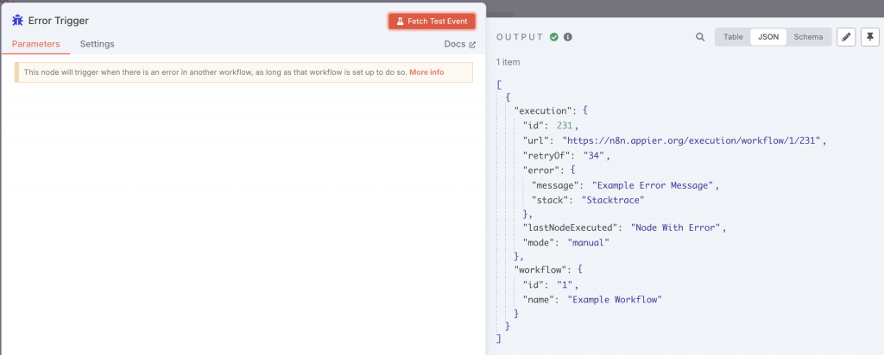Click the info icon beside OUTPUT
This screenshot has height=355, width=884.
click(568, 37)
